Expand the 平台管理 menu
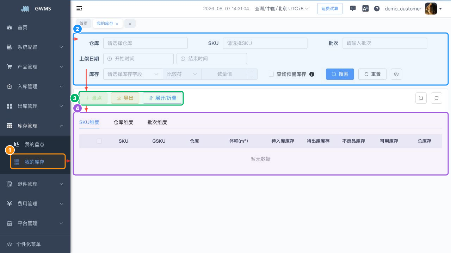This screenshot has width=451, height=253. click(x=35, y=223)
